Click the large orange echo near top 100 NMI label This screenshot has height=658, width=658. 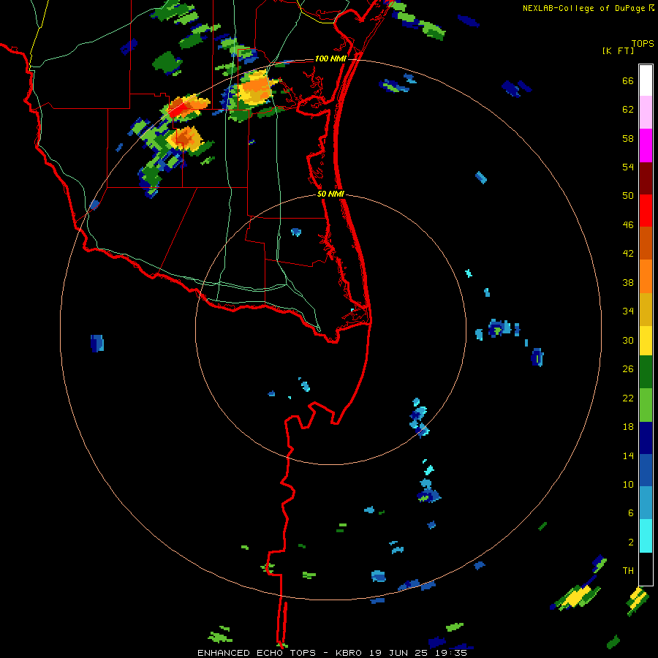[254, 88]
